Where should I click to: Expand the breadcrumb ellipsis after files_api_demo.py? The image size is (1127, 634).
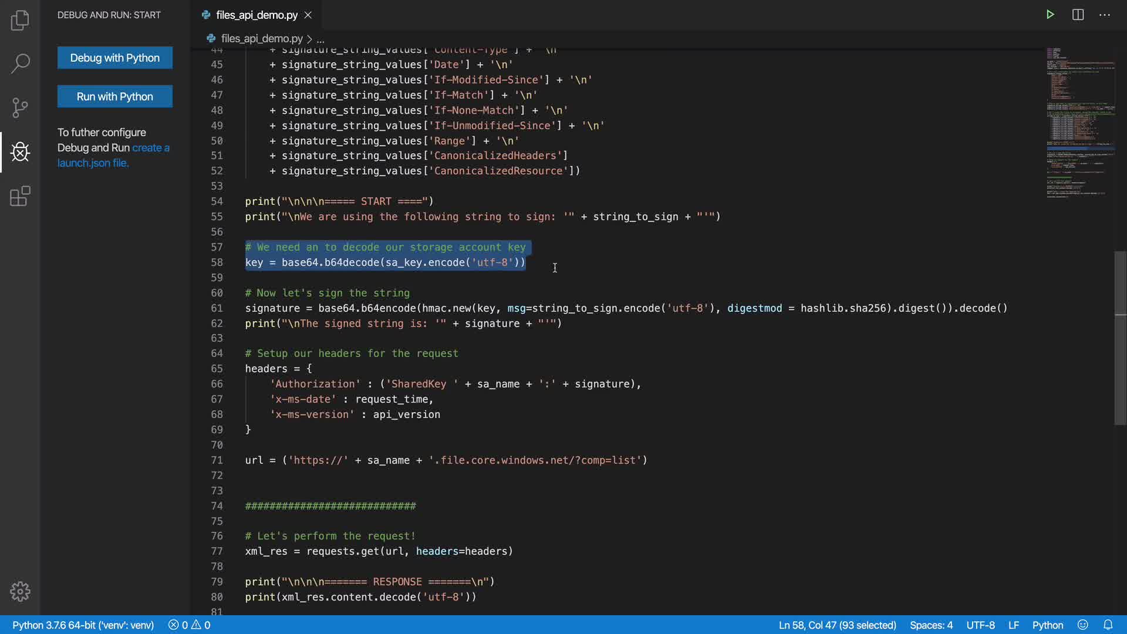click(320, 39)
